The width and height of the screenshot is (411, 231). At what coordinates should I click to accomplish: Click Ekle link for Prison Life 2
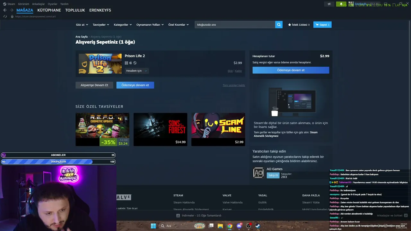tap(230, 71)
